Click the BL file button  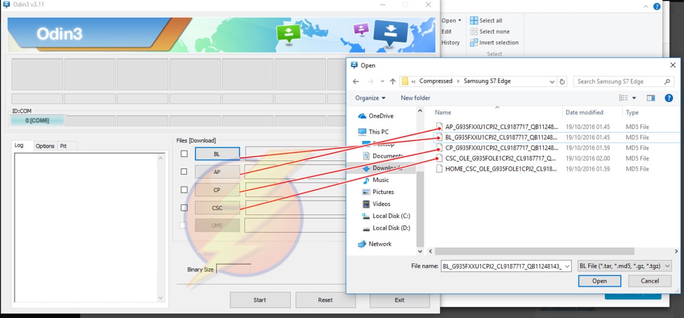[217, 154]
